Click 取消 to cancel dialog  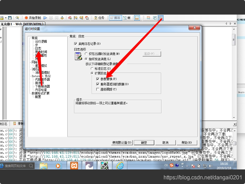point(166,143)
